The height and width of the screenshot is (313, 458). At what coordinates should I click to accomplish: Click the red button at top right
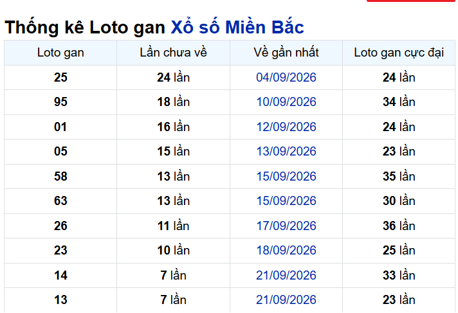pyautogui.click(x=410, y=1)
